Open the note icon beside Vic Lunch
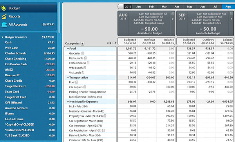Screen dimensions: 235x142 pos(83,72)
